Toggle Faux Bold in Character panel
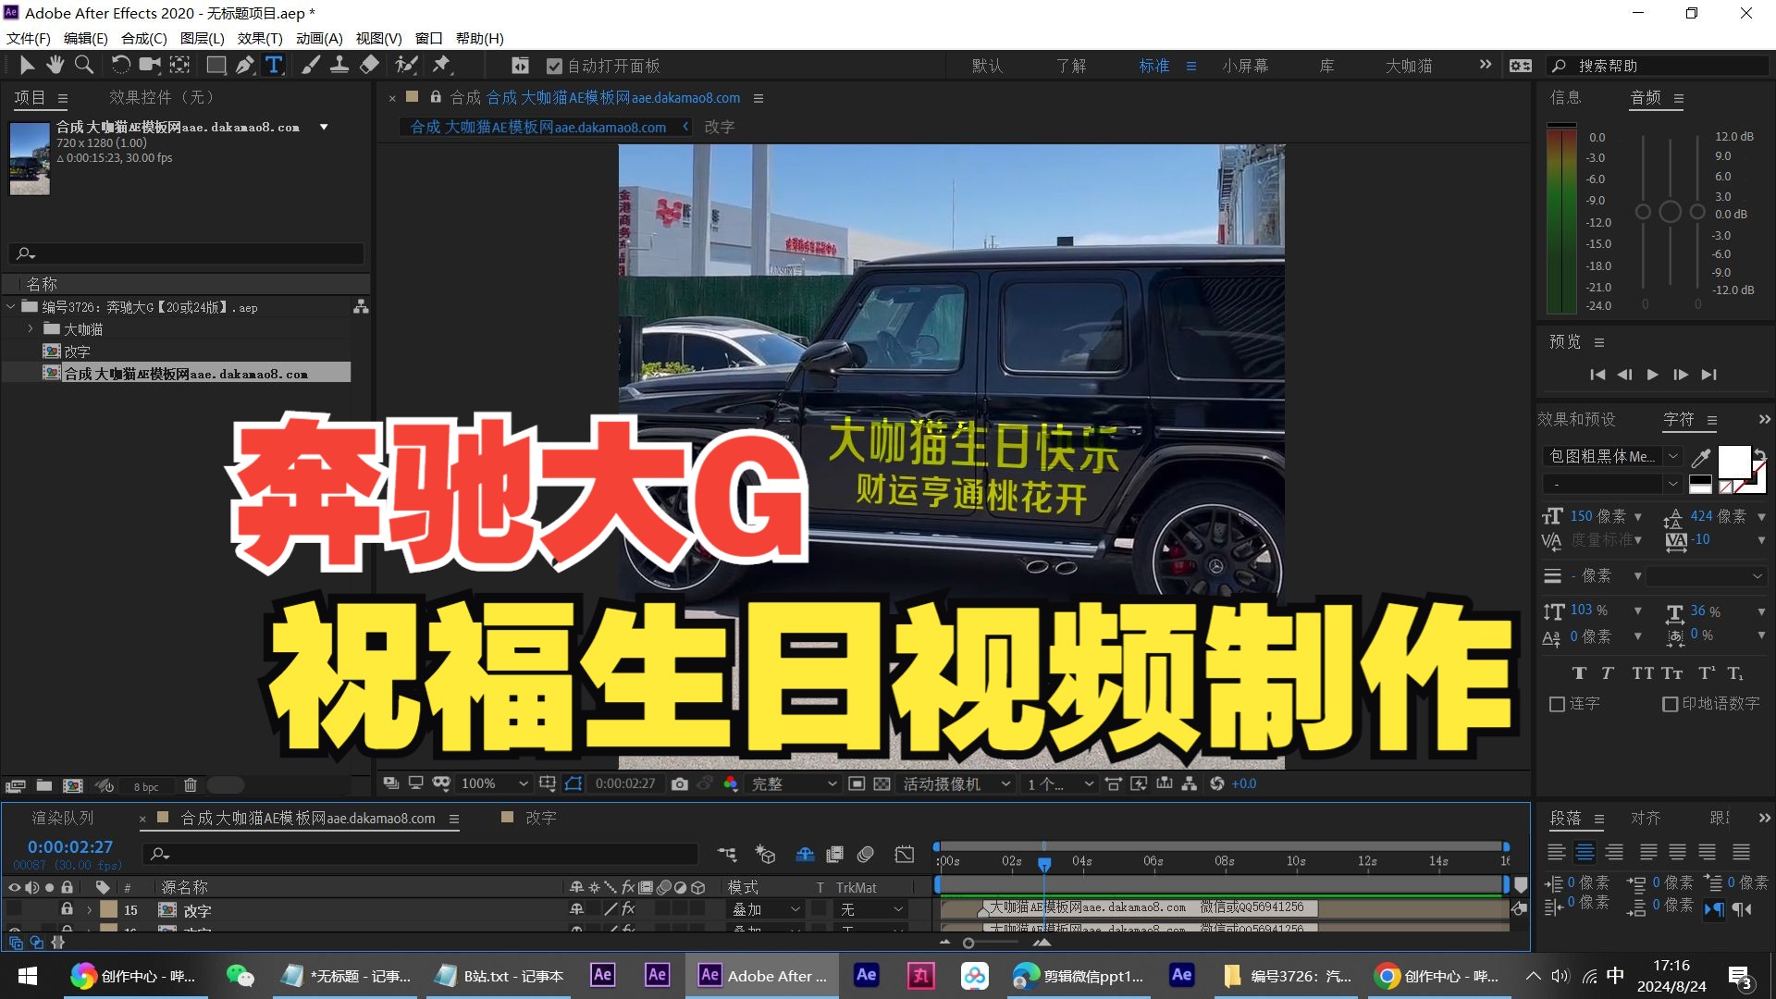This screenshot has width=1776, height=999. pos(1579,673)
